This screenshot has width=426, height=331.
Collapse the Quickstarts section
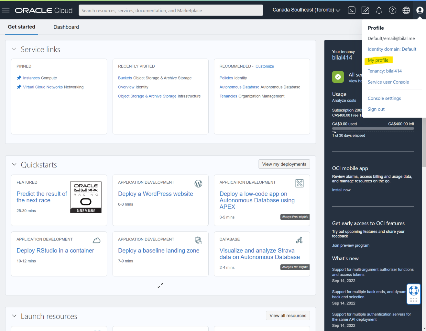point(14,165)
